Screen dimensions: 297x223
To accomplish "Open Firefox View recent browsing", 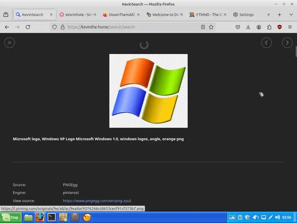I will pyautogui.click(x=6, y=15).
